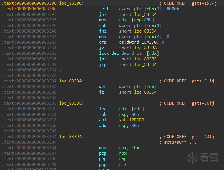Select jmp instruction at 833B8
The width and height of the screenshot is (224, 170).
click(103, 64)
